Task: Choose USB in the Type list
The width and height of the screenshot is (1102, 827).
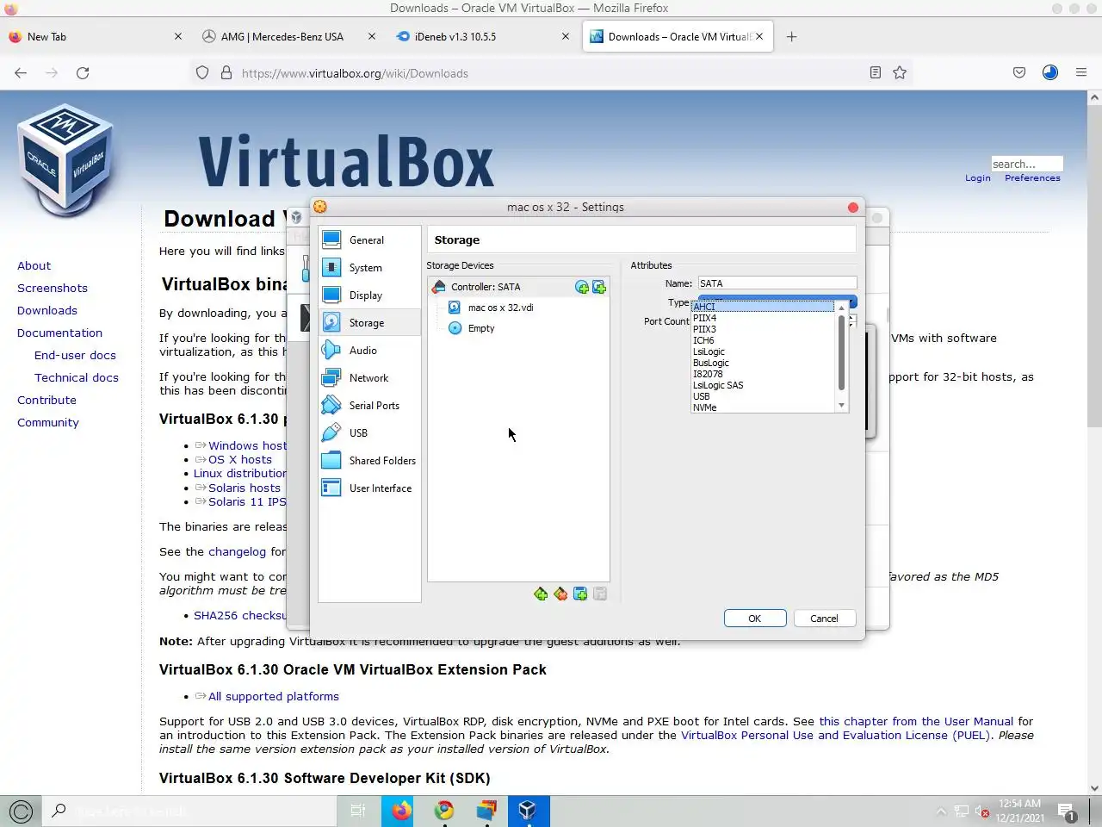Action: click(x=764, y=396)
